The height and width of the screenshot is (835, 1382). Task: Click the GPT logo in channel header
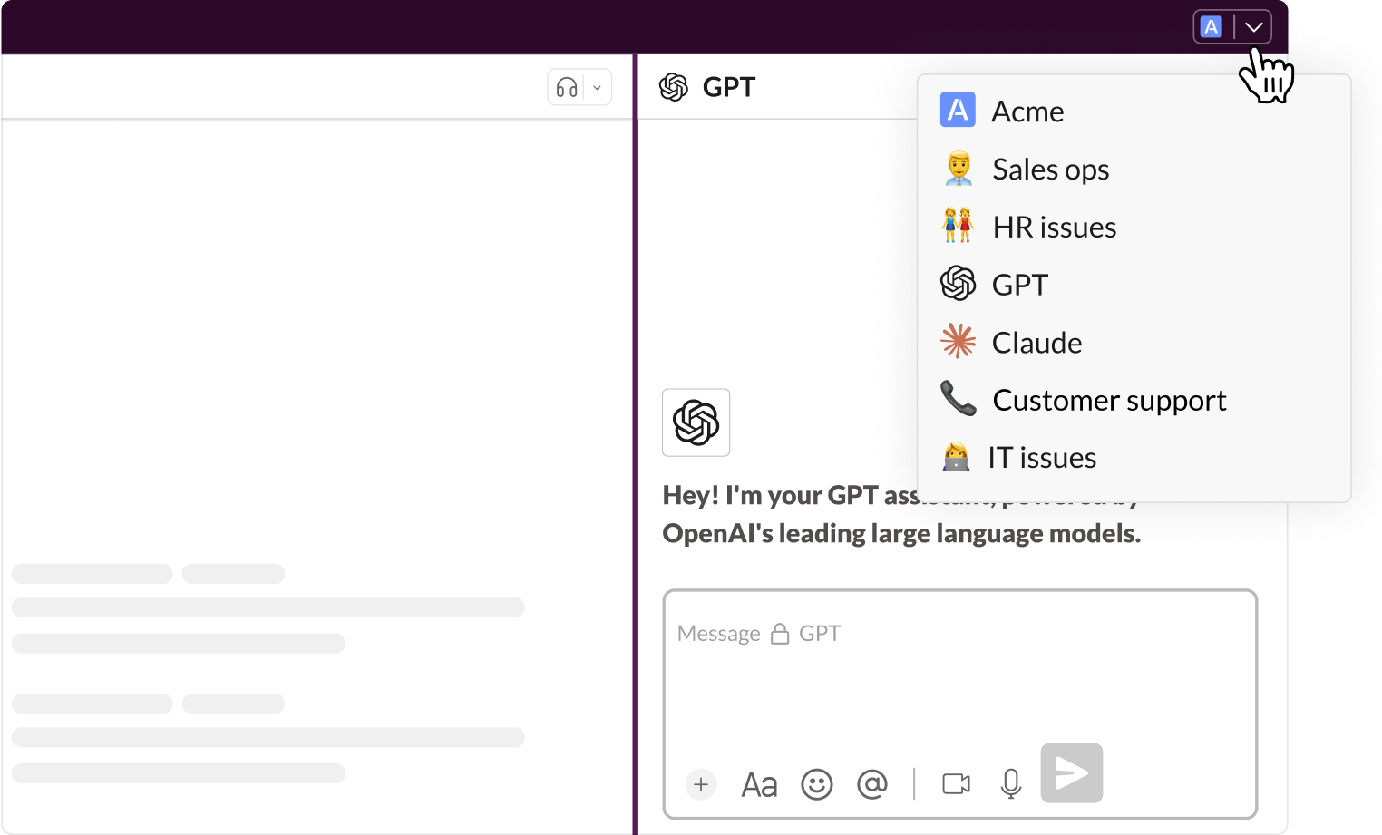(674, 87)
